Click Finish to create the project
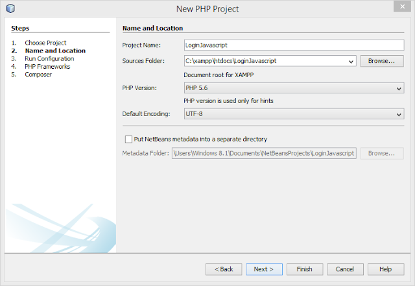This screenshot has height=286, width=415. click(x=305, y=269)
